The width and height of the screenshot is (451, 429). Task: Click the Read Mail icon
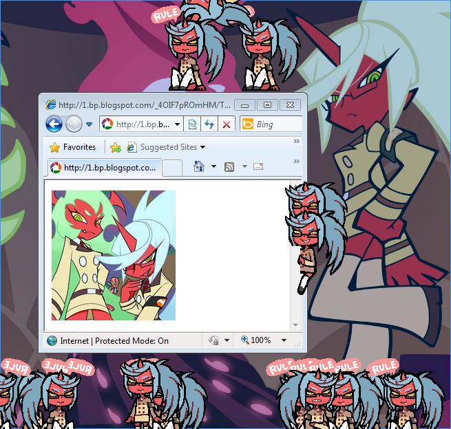point(258,166)
